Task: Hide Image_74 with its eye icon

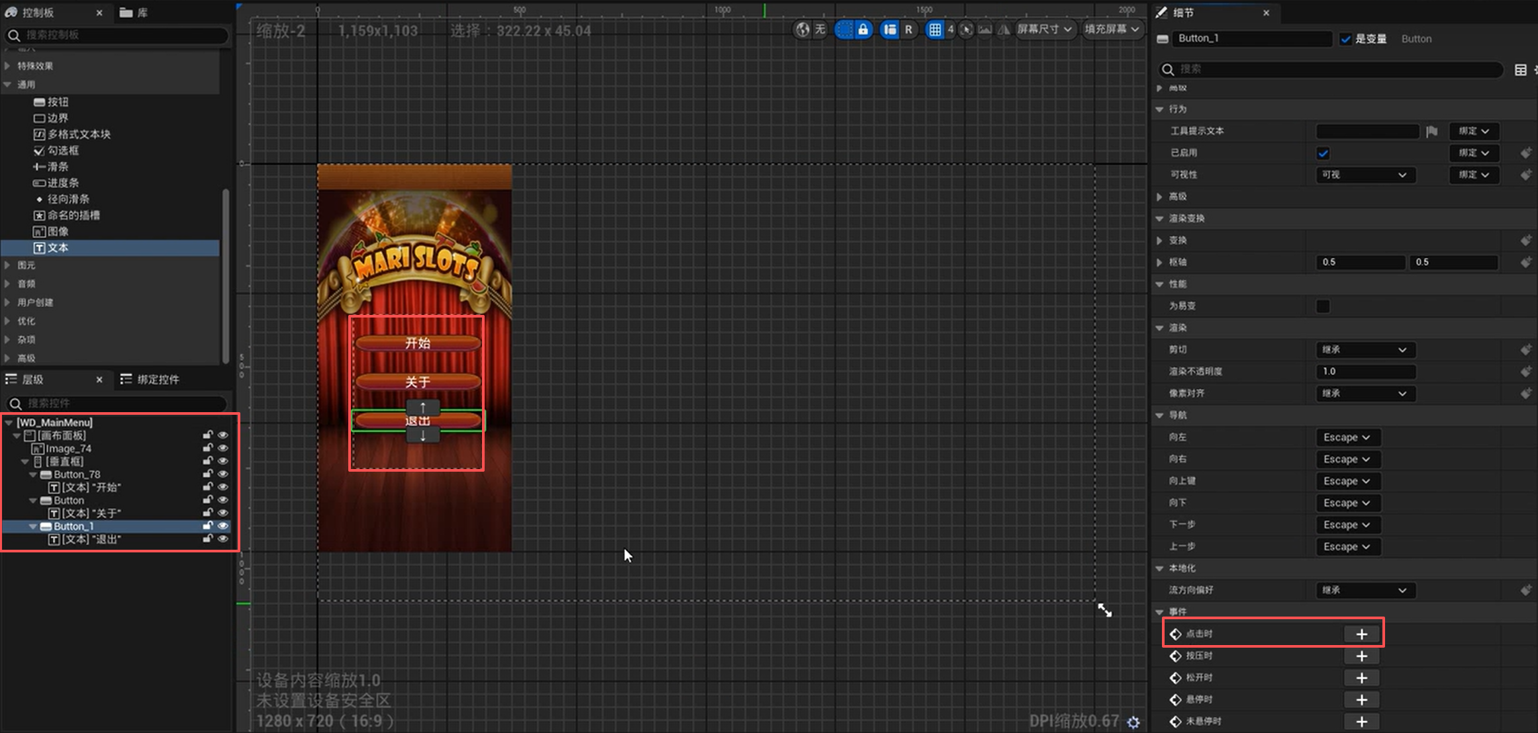Action: point(223,448)
